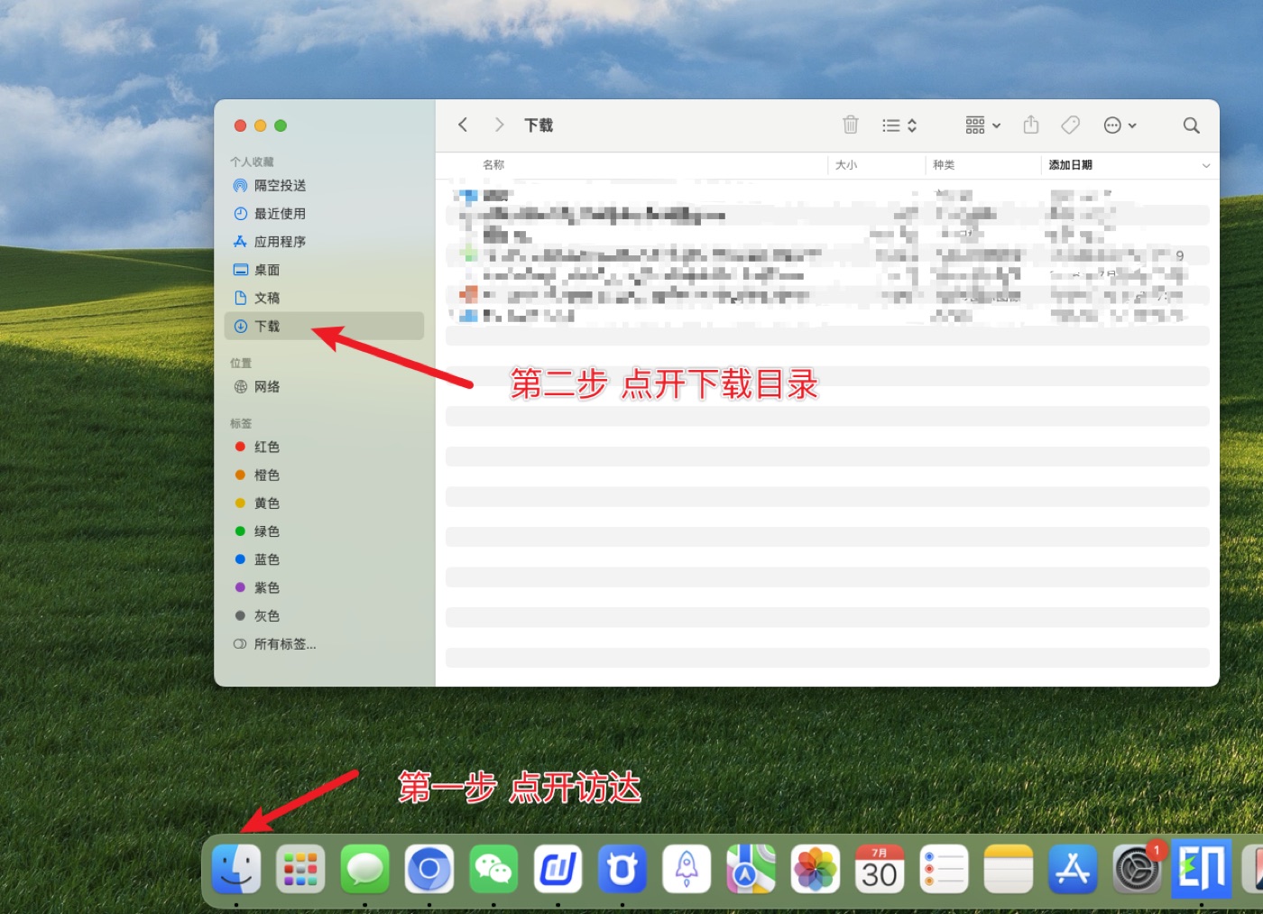Open Reminders from the Dock
Screen dimensions: 1263x914
click(944, 869)
